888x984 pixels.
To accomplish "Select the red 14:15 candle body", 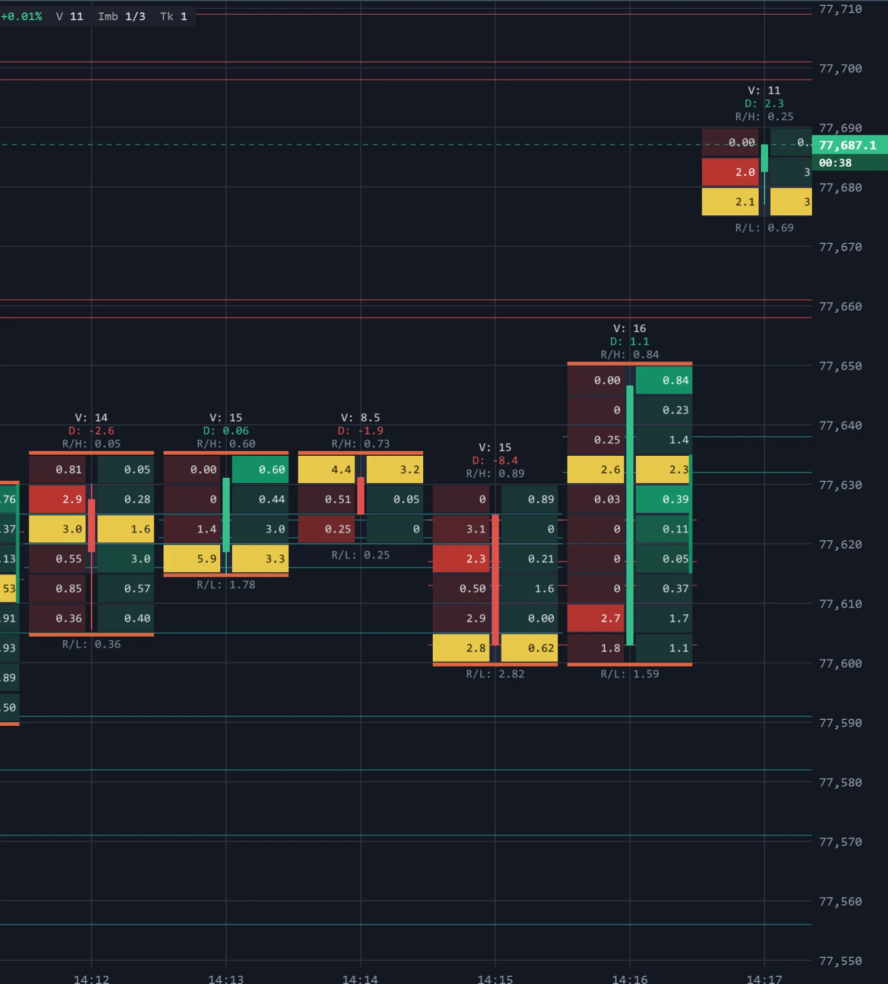I will point(495,580).
